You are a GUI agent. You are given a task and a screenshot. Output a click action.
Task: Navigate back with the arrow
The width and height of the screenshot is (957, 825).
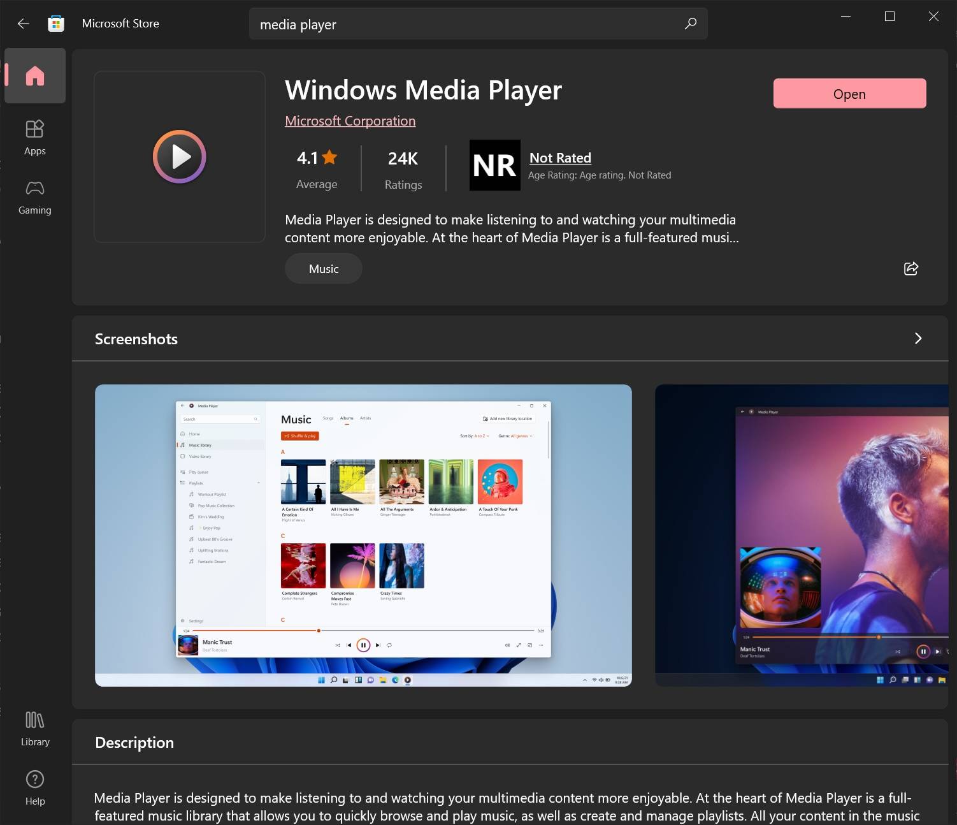(23, 23)
